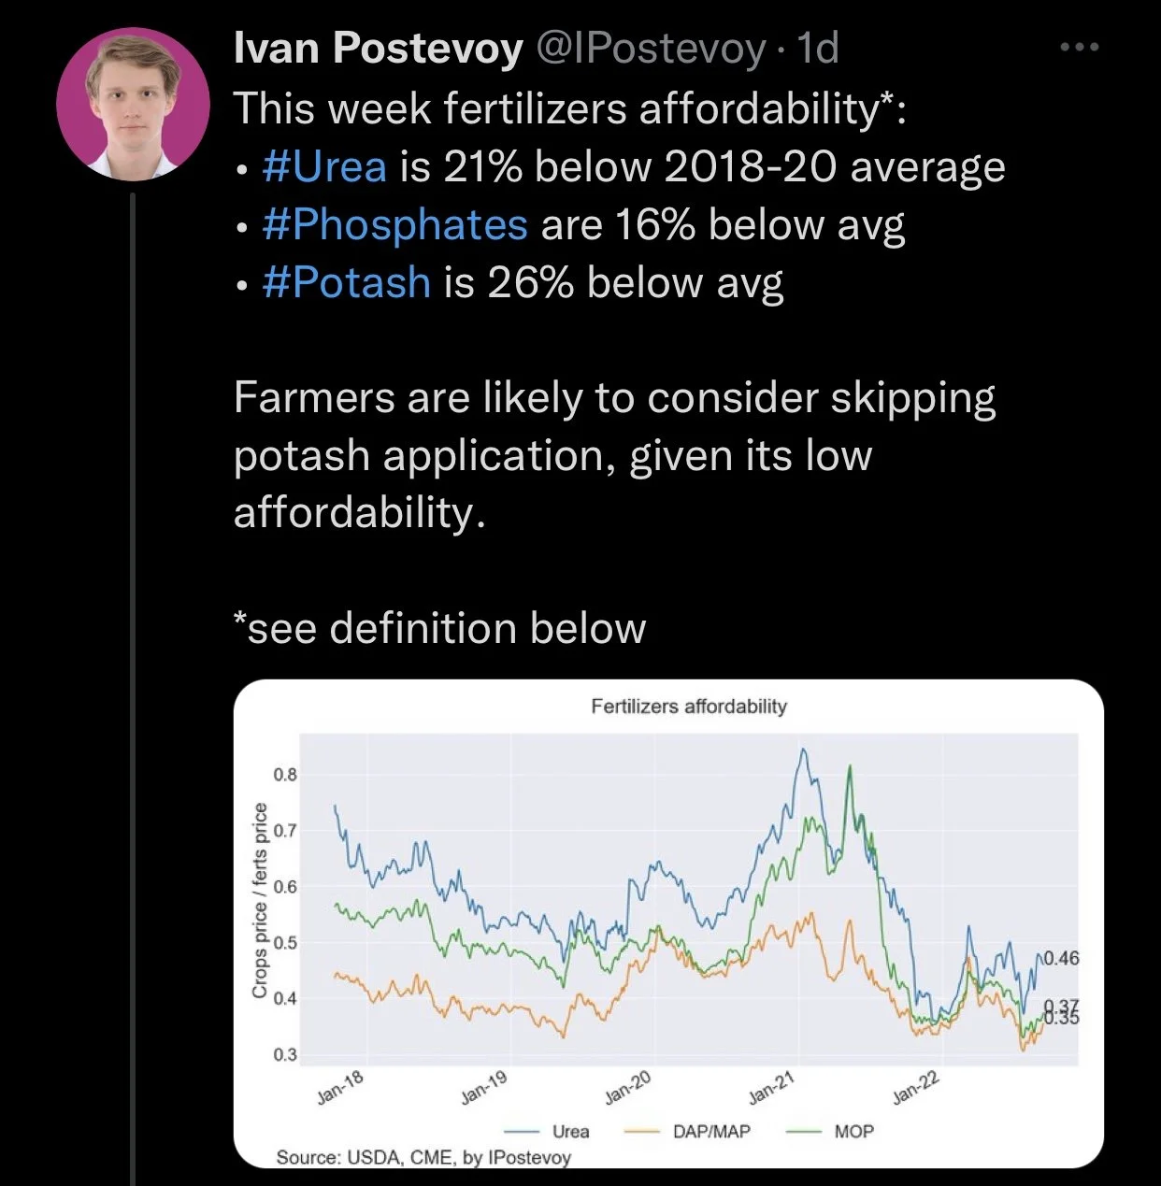Viewport: 1161px width, 1186px height.
Task: Open Ivan Postevoy's profile avatar
Action: point(133,104)
